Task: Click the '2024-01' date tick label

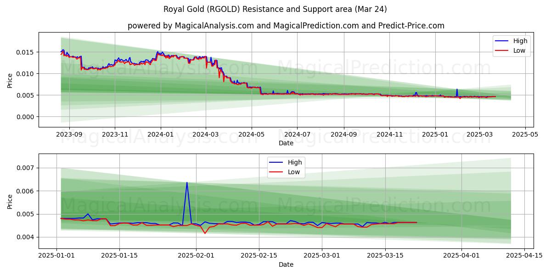Action: coord(160,135)
